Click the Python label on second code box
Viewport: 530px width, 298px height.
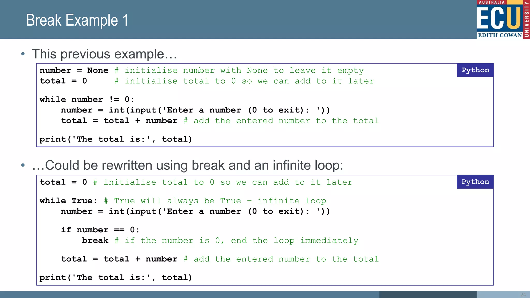(475, 182)
